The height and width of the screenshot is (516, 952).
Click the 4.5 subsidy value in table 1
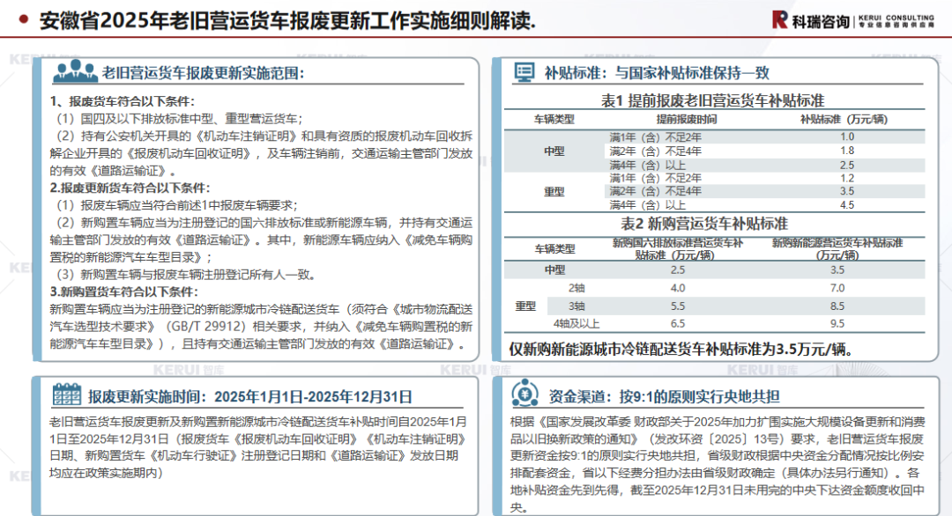coord(847,205)
